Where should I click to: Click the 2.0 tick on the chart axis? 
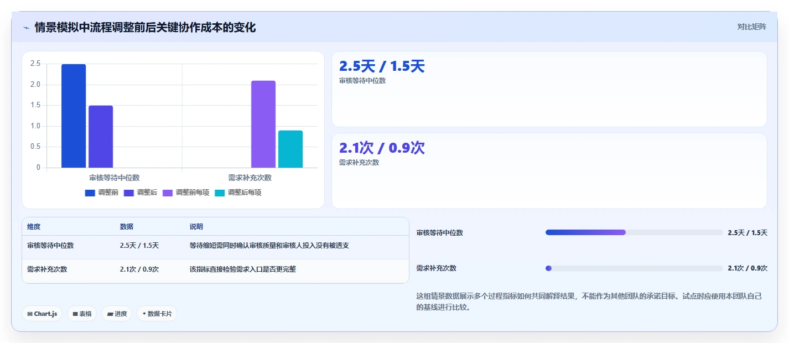click(35, 85)
